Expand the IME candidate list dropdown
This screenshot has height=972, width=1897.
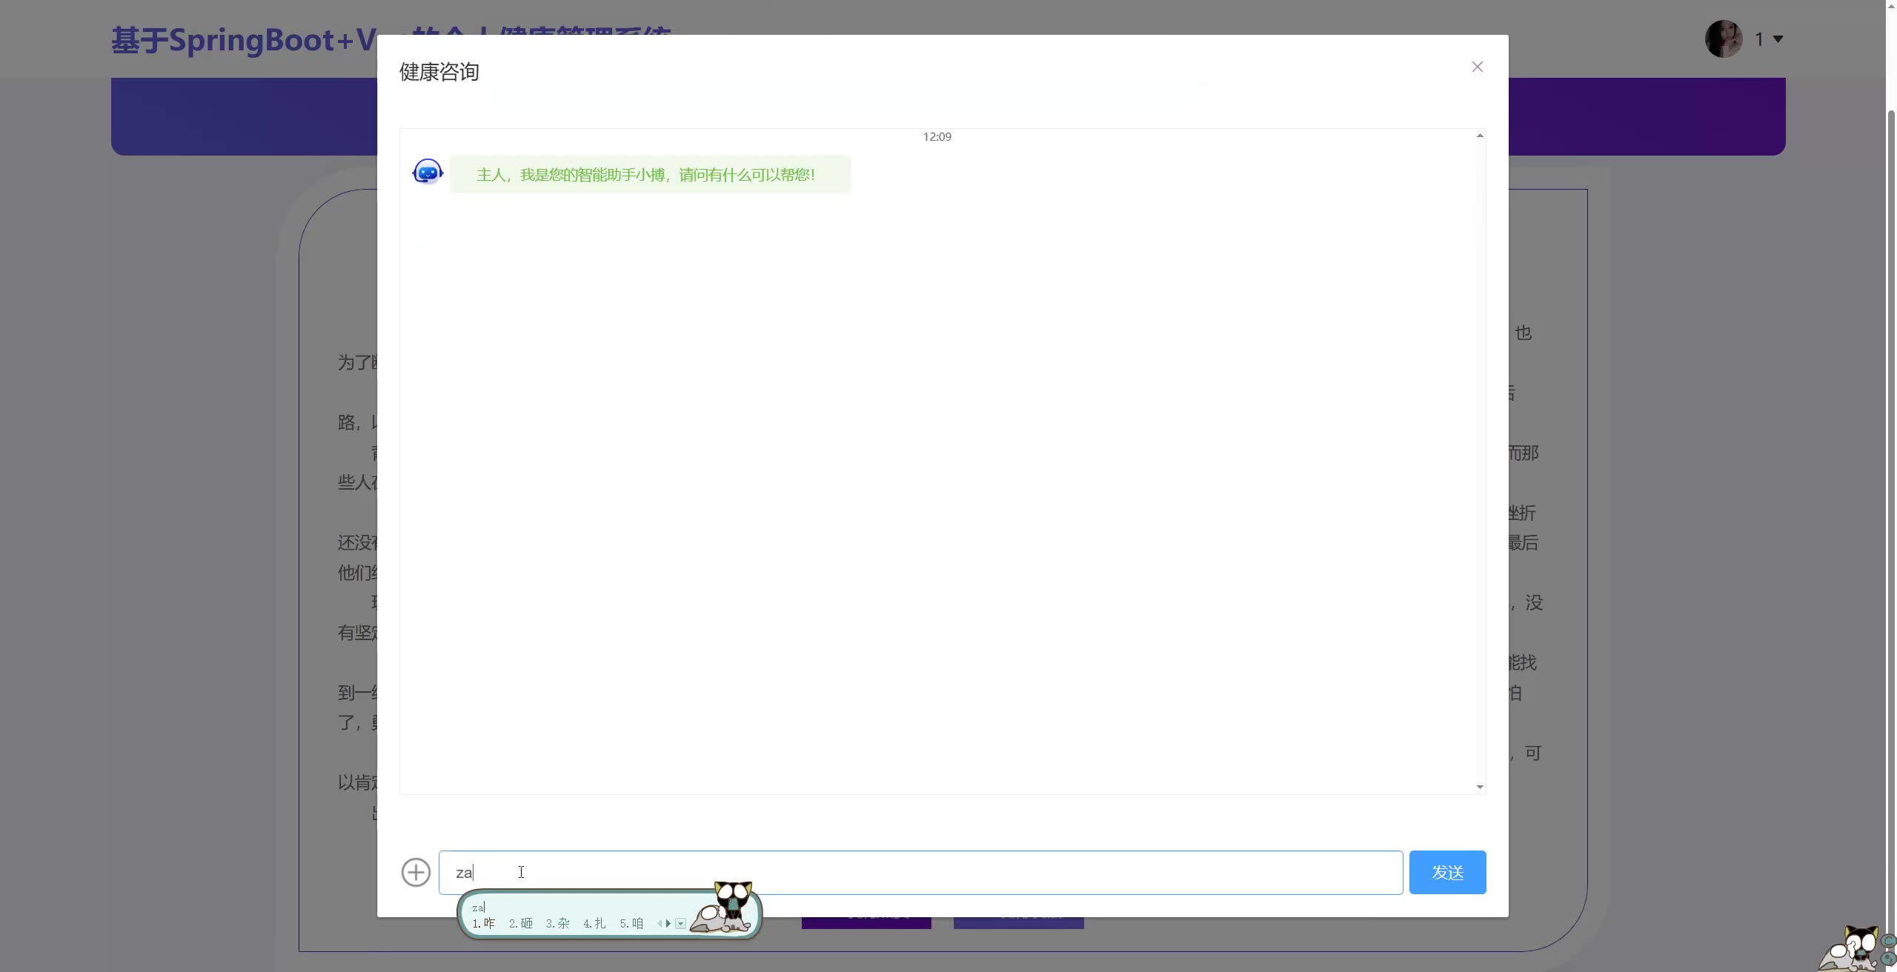(680, 924)
